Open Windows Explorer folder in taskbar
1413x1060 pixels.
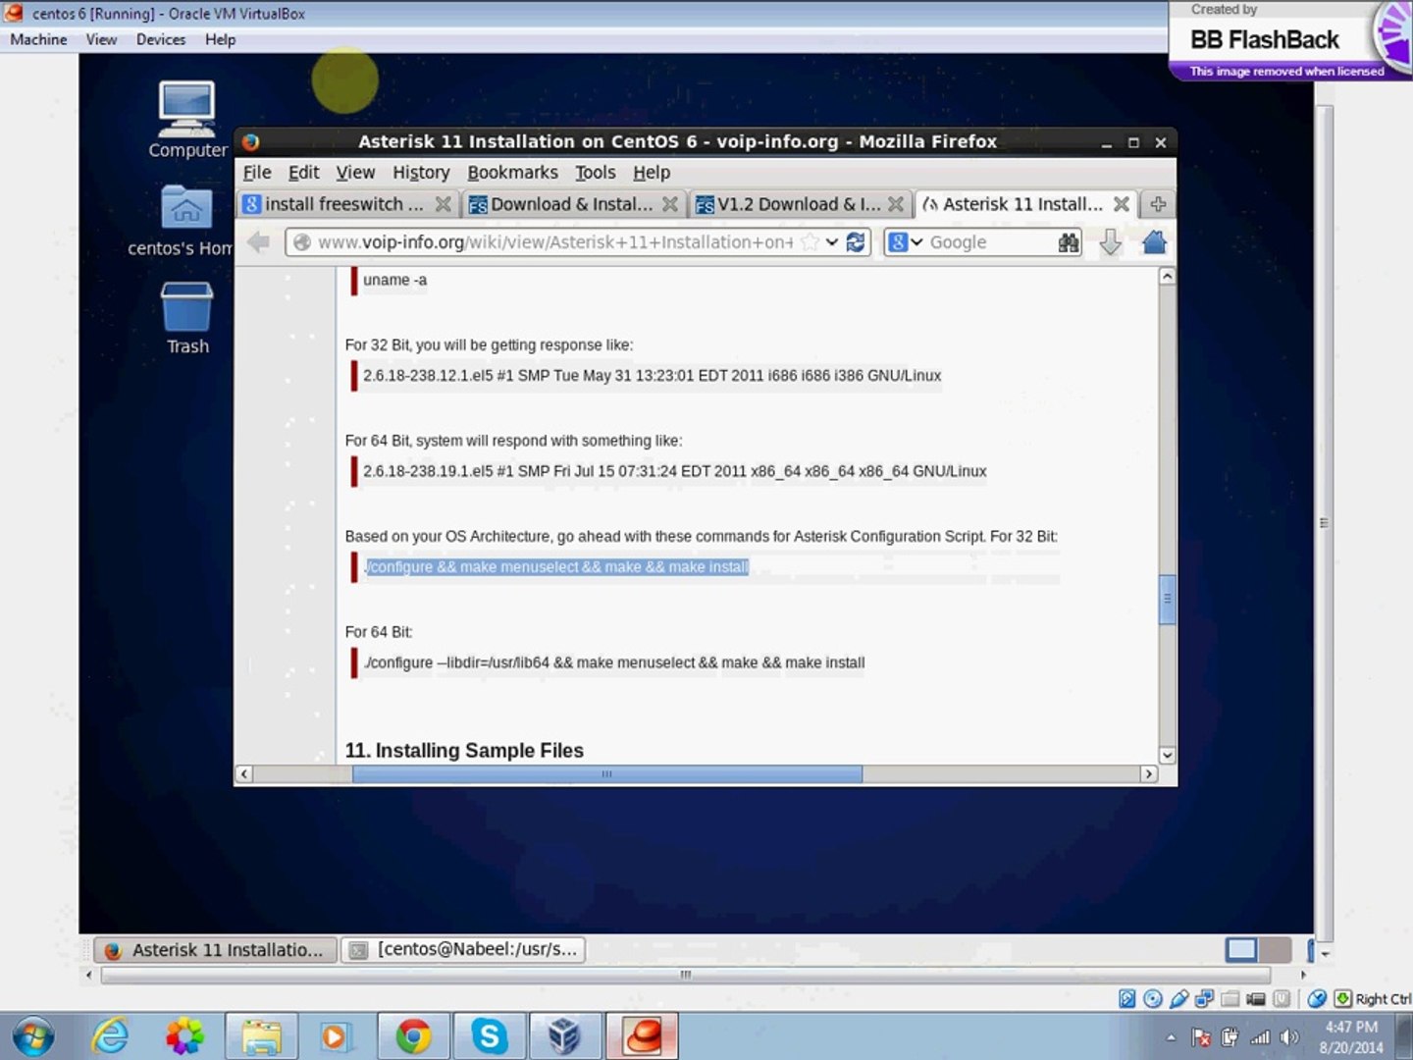click(262, 1035)
